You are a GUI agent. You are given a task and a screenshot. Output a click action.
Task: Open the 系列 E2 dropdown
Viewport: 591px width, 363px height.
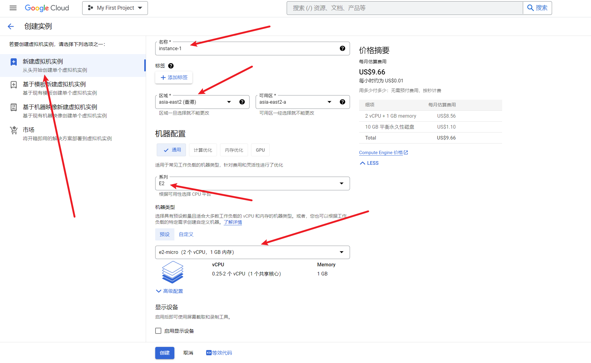click(x=252, y=184)
